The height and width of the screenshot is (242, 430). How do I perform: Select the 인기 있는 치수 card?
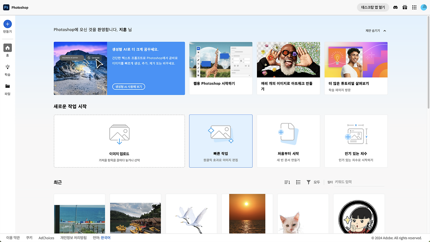(356, 141)
